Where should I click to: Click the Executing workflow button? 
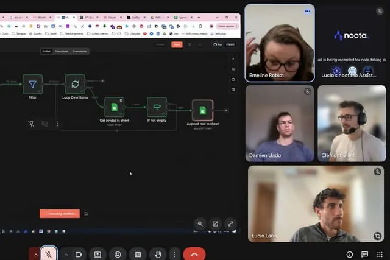60,214
